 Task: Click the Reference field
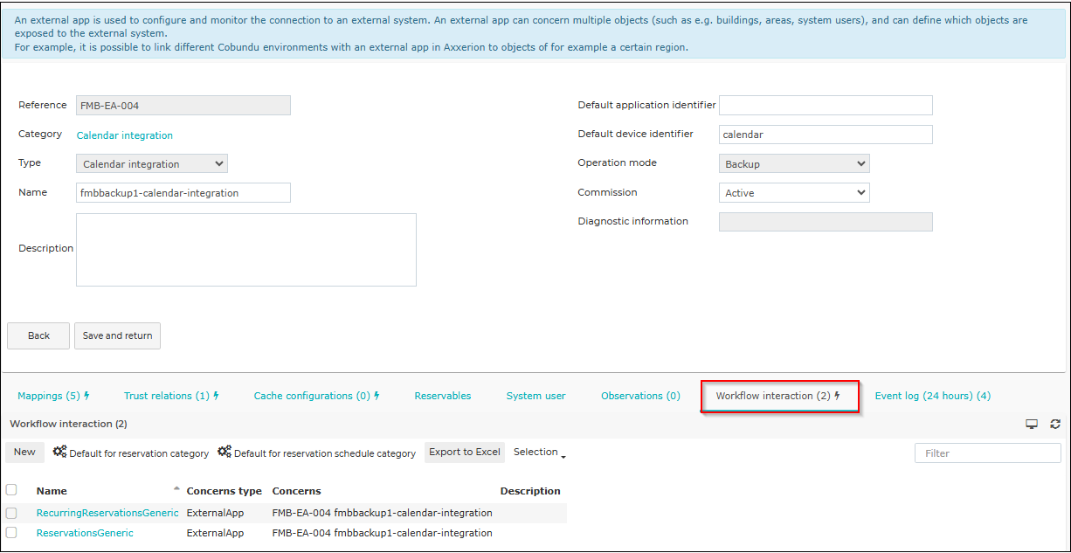(x=183, y=106)
